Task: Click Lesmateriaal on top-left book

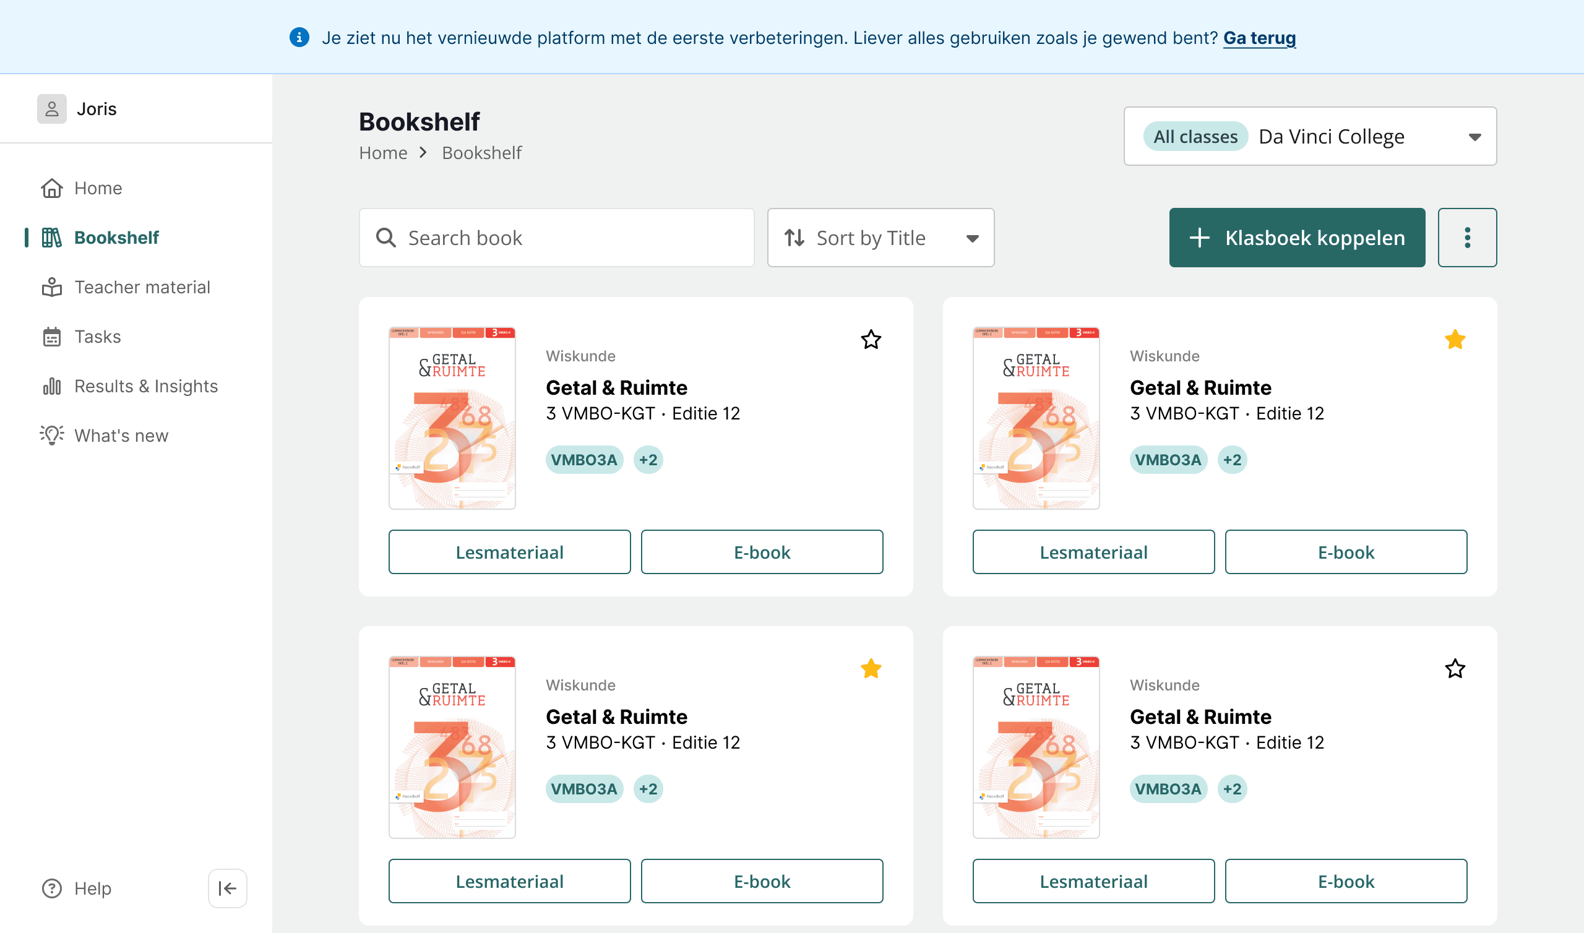Action: pos(509,552)
